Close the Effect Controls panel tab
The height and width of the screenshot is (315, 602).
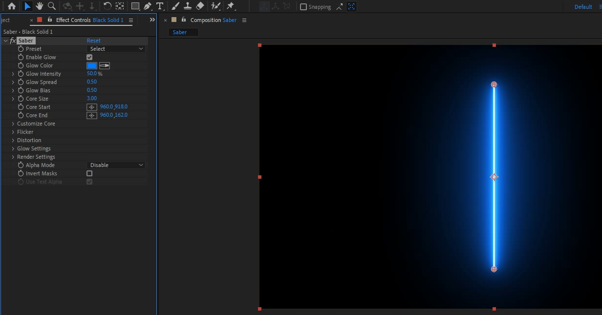(32, 20)
